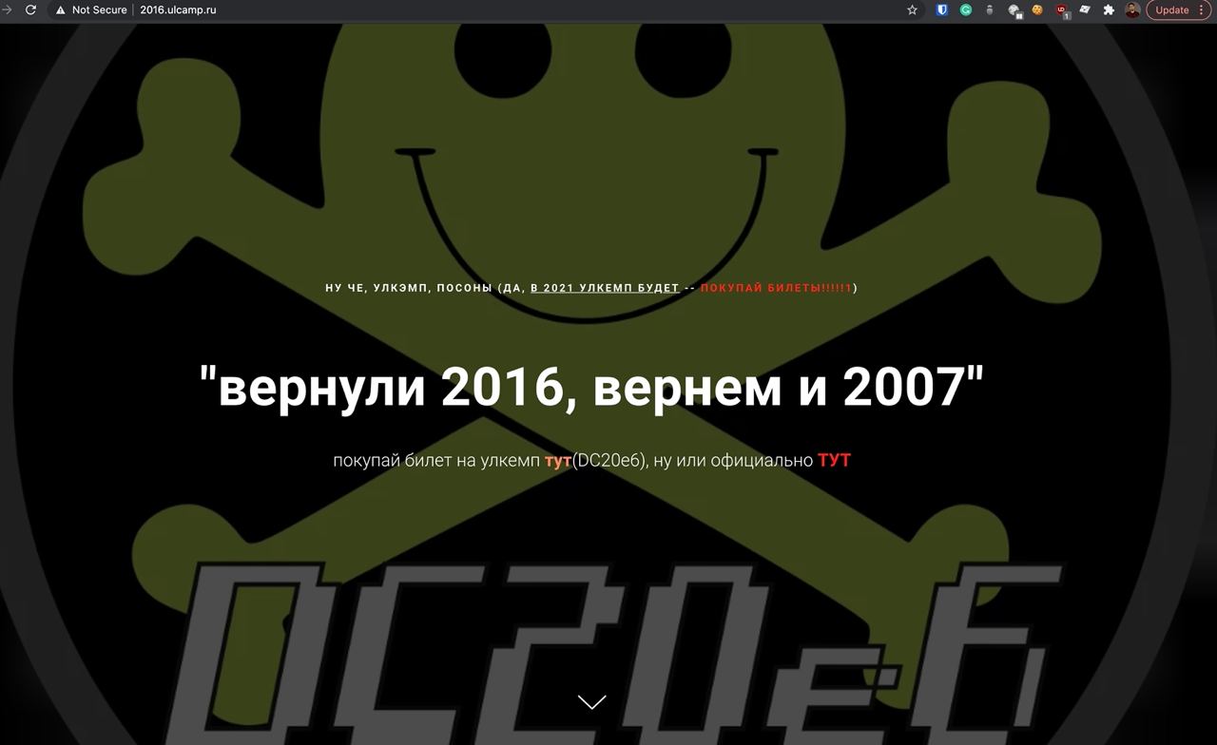Reload the page with the refresh icon

(30, 10)
